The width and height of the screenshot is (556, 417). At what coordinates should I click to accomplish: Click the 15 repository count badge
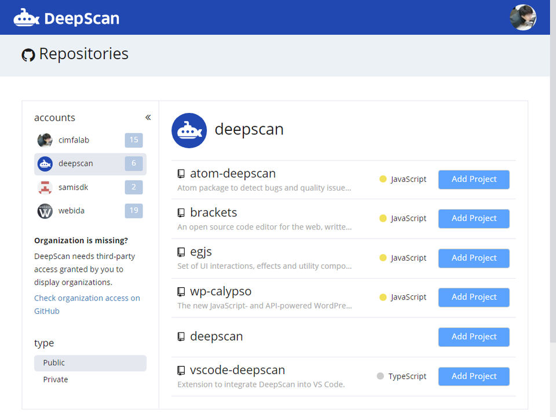pyautogui.click(x=134, y=140)
